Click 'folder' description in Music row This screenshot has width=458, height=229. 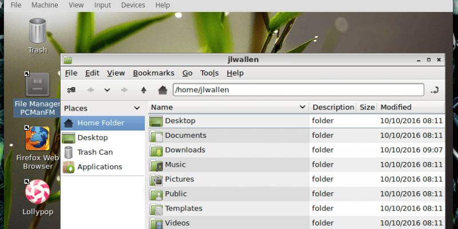(x=323, y=165)
